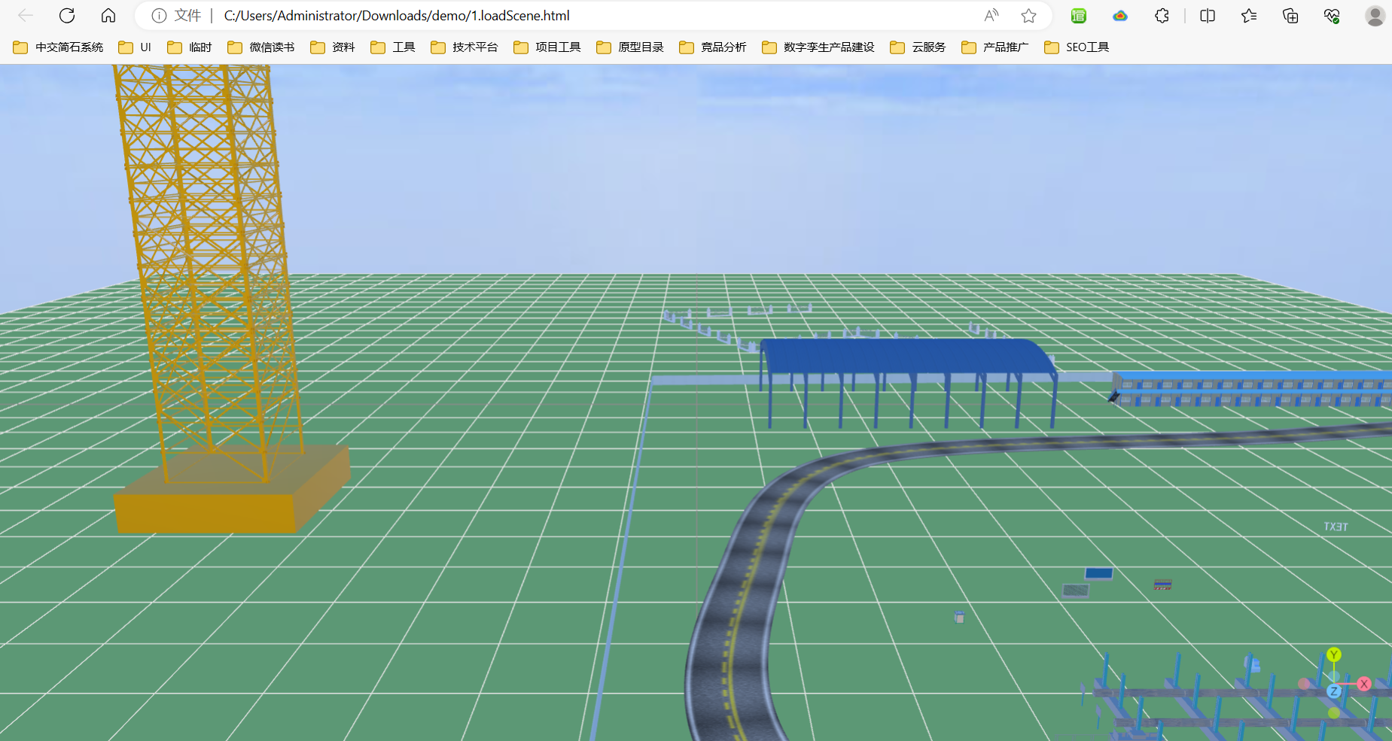Open the 数字孪生产品建设 bookmark folder
1392x741 pixels.
(x=818, y=47)
